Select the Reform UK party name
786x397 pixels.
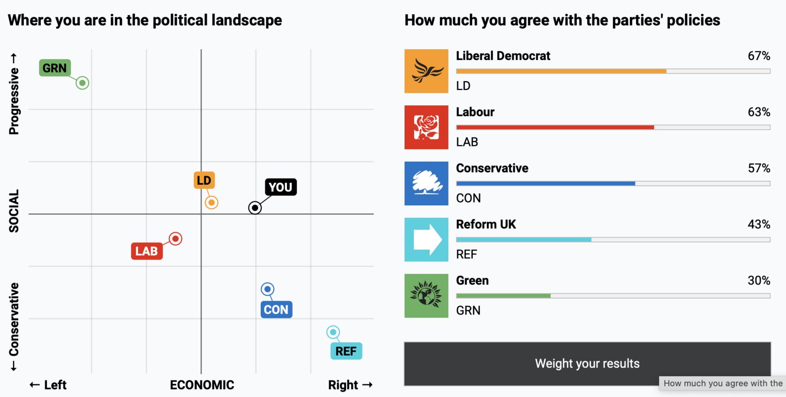pyautogui.click(x=486, y=225)
